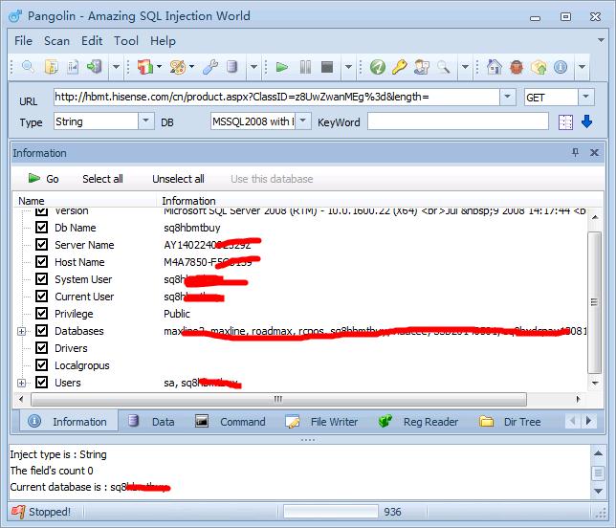The image size is (616, 528).
Task: Uncheck the Host Name checkbox
Action: 42,262
